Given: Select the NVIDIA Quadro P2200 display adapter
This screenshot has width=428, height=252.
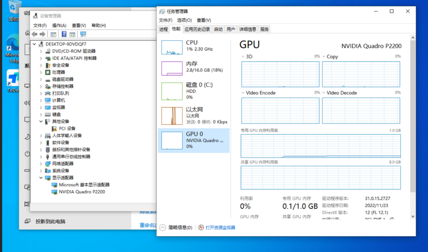Looking at the screenshot, I should pyautogui.click(x=82, y=192).
